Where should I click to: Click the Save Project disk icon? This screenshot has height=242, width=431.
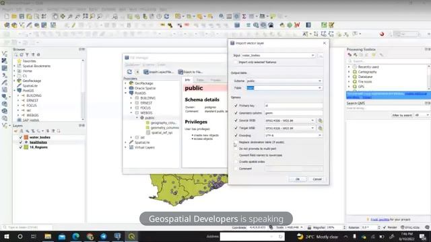(22, 16)
